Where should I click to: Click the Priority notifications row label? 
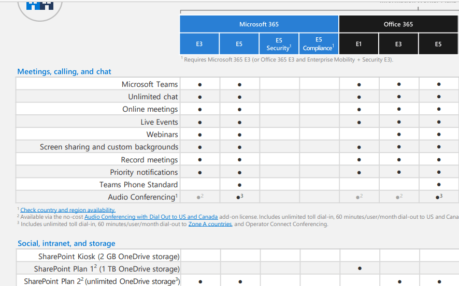click(x=144, y=172)
